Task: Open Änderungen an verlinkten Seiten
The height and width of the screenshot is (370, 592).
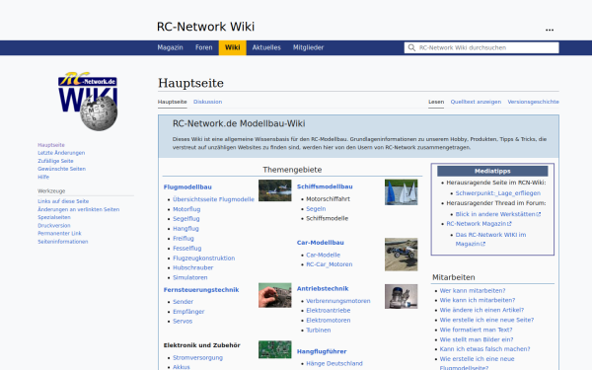Action: pos(79,209)
